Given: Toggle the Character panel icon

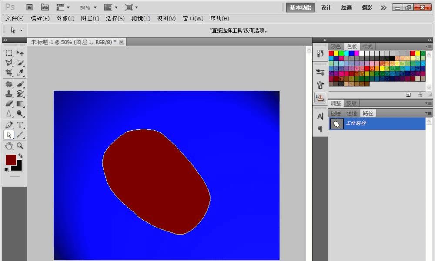Looking at the screenshot, I should coord(320,116).
